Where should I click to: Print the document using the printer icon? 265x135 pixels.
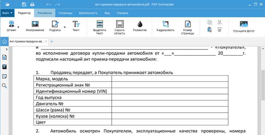click(x=32, y=5)
